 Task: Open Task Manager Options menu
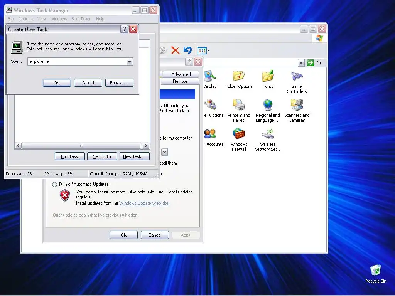coord(25,19)
